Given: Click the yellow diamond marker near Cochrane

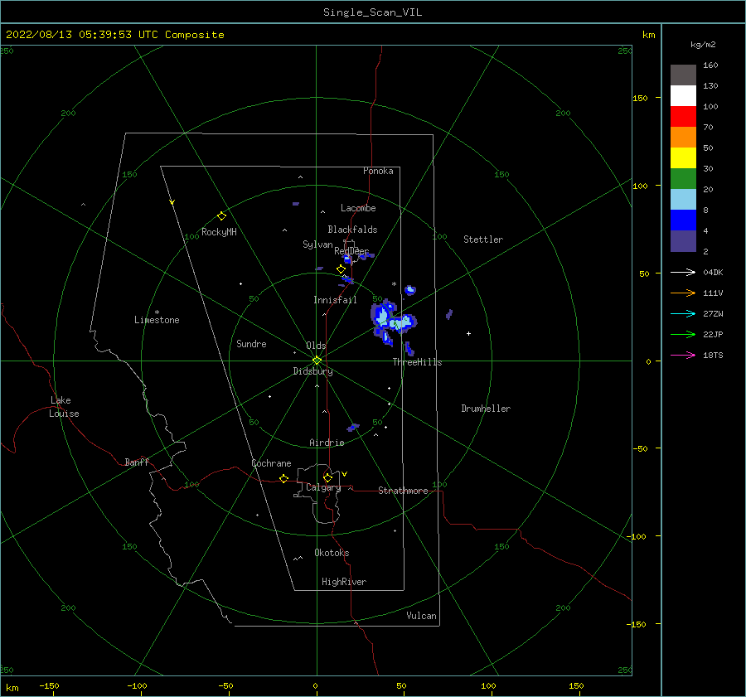Looking at the screenshot, I should [283, 479].
